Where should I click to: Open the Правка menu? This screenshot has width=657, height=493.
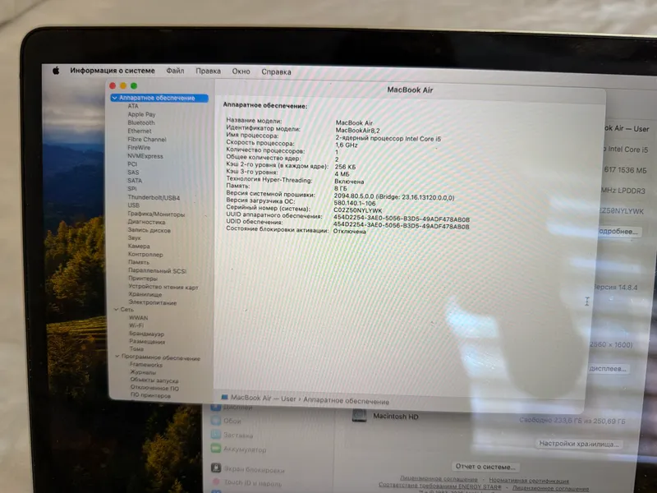point(209,71)
